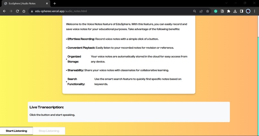Start Listening for voice notes
The height and width of the screenshot is (136, 259).
tap(16, 131)
